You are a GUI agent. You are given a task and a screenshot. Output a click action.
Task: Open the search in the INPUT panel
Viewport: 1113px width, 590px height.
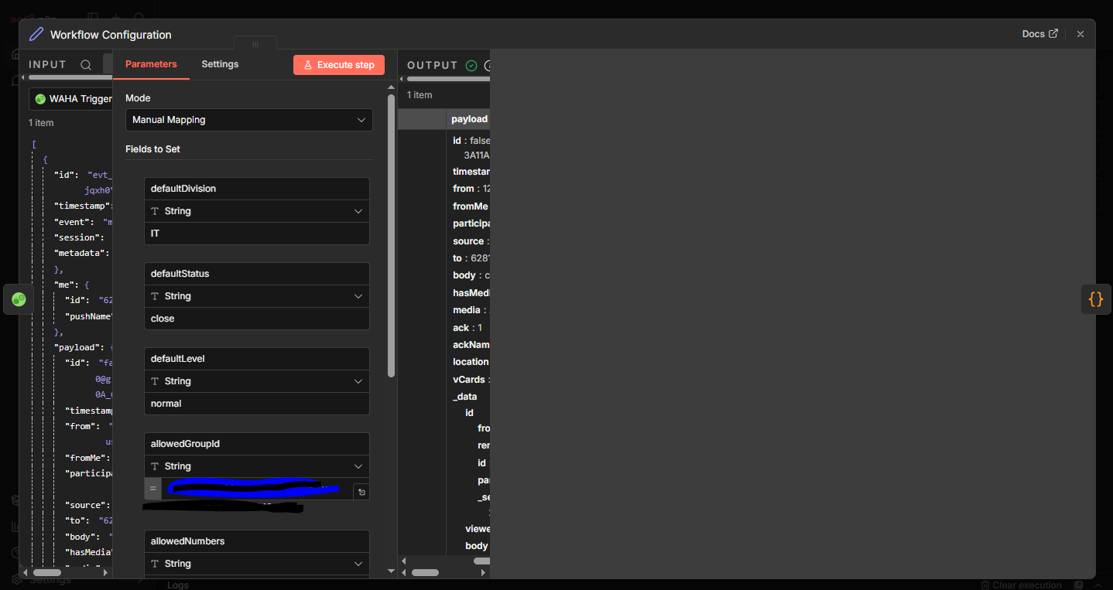coord(86,65)
